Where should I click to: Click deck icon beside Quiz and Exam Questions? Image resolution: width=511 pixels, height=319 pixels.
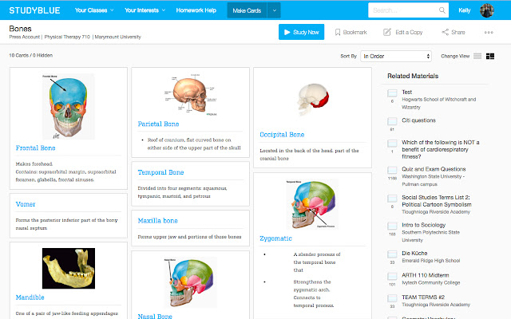pyautogui.click(x=392, y=170)
